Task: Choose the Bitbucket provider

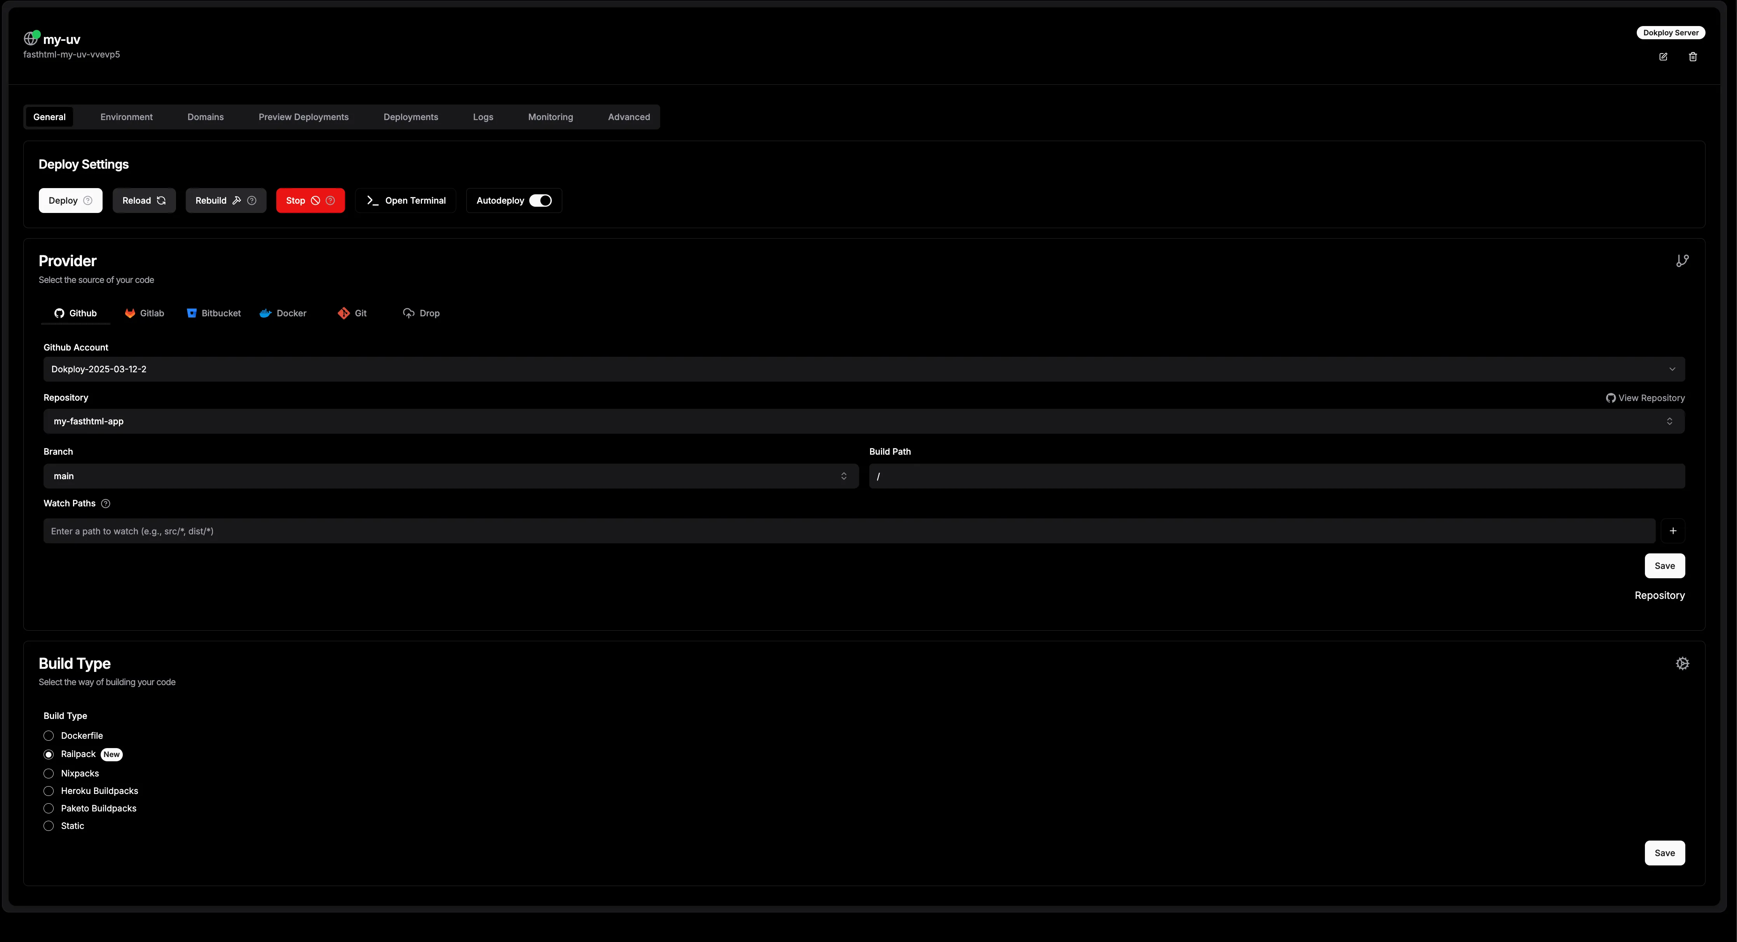Action: [214, 314]
